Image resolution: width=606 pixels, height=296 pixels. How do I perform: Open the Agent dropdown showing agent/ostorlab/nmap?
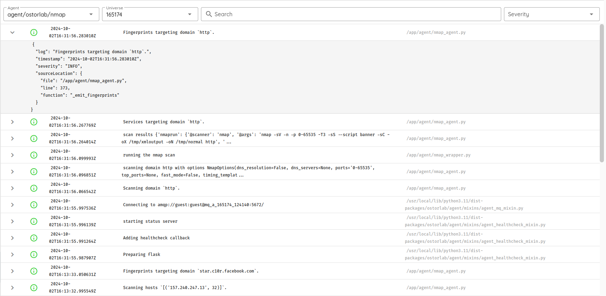tap(51, 15)
